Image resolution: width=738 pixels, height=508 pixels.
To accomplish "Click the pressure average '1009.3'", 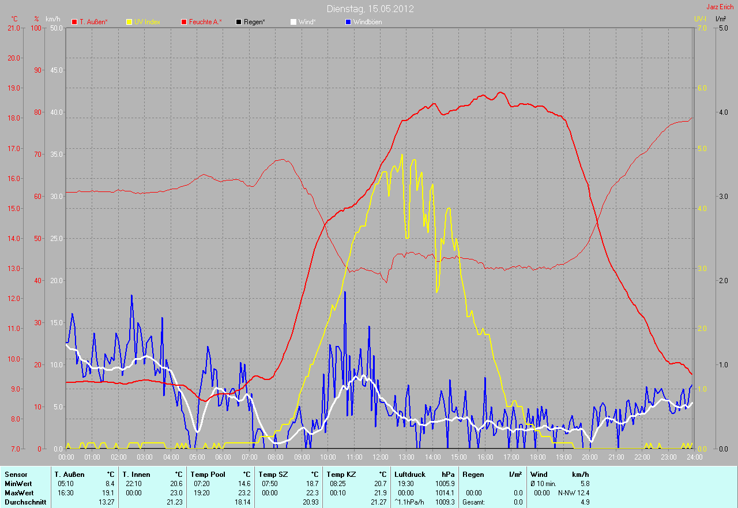I will point(445,502).
